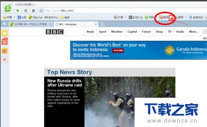207x127 pixels.
Task: Click the 翻译 translate toolbar button
Action: point(164,17)
